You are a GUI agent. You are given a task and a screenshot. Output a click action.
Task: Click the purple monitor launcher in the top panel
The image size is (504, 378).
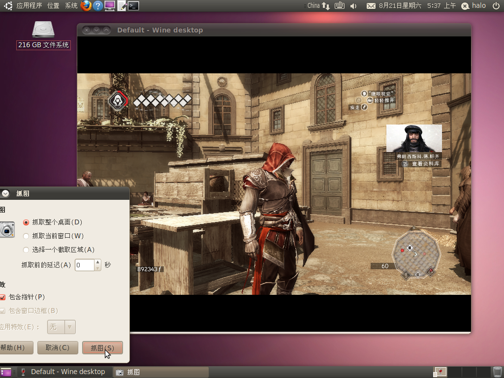(110, 6)
